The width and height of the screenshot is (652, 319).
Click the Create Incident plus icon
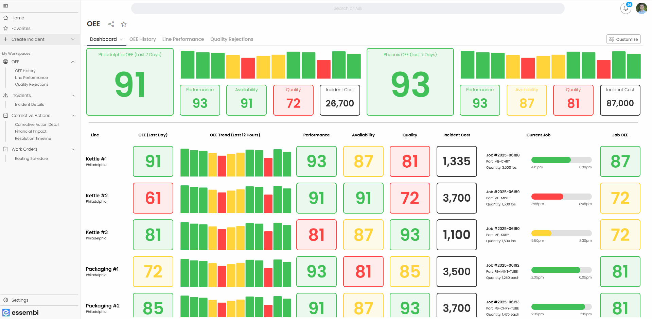coord(5,39)
